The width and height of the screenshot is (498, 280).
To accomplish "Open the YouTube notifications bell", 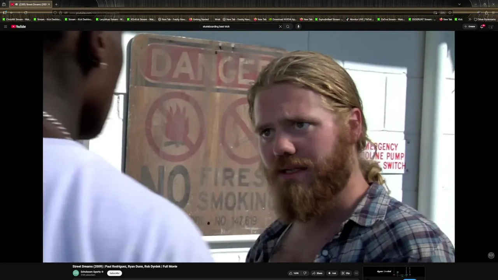I will coord(482,26).
